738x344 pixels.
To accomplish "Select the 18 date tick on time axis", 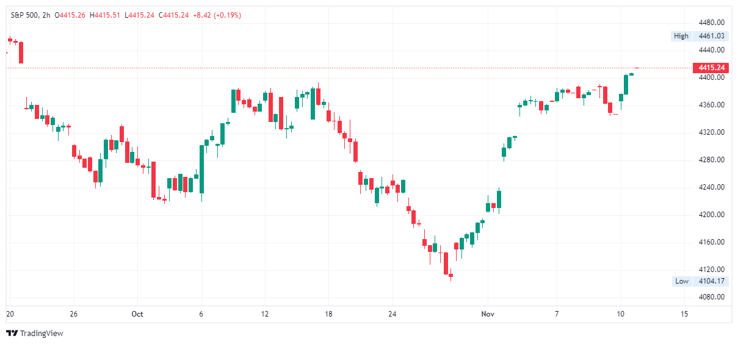I will click(x=328, y=314).
